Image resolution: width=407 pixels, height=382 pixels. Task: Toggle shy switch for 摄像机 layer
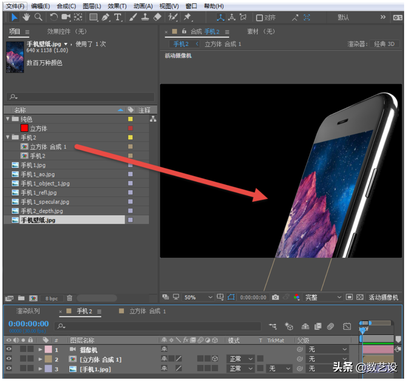tap(164, 349)
